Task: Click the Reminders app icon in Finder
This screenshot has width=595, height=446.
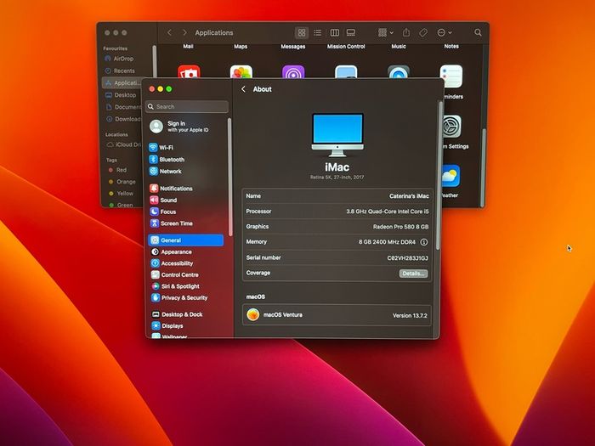Action: 450,76
